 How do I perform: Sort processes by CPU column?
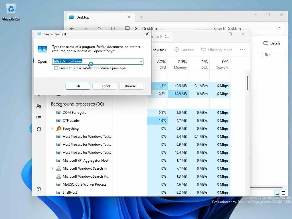(x=161, y=64)
